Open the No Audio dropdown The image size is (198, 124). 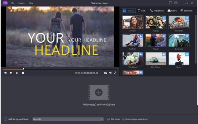pyautogui.click(x=102, y=119)
